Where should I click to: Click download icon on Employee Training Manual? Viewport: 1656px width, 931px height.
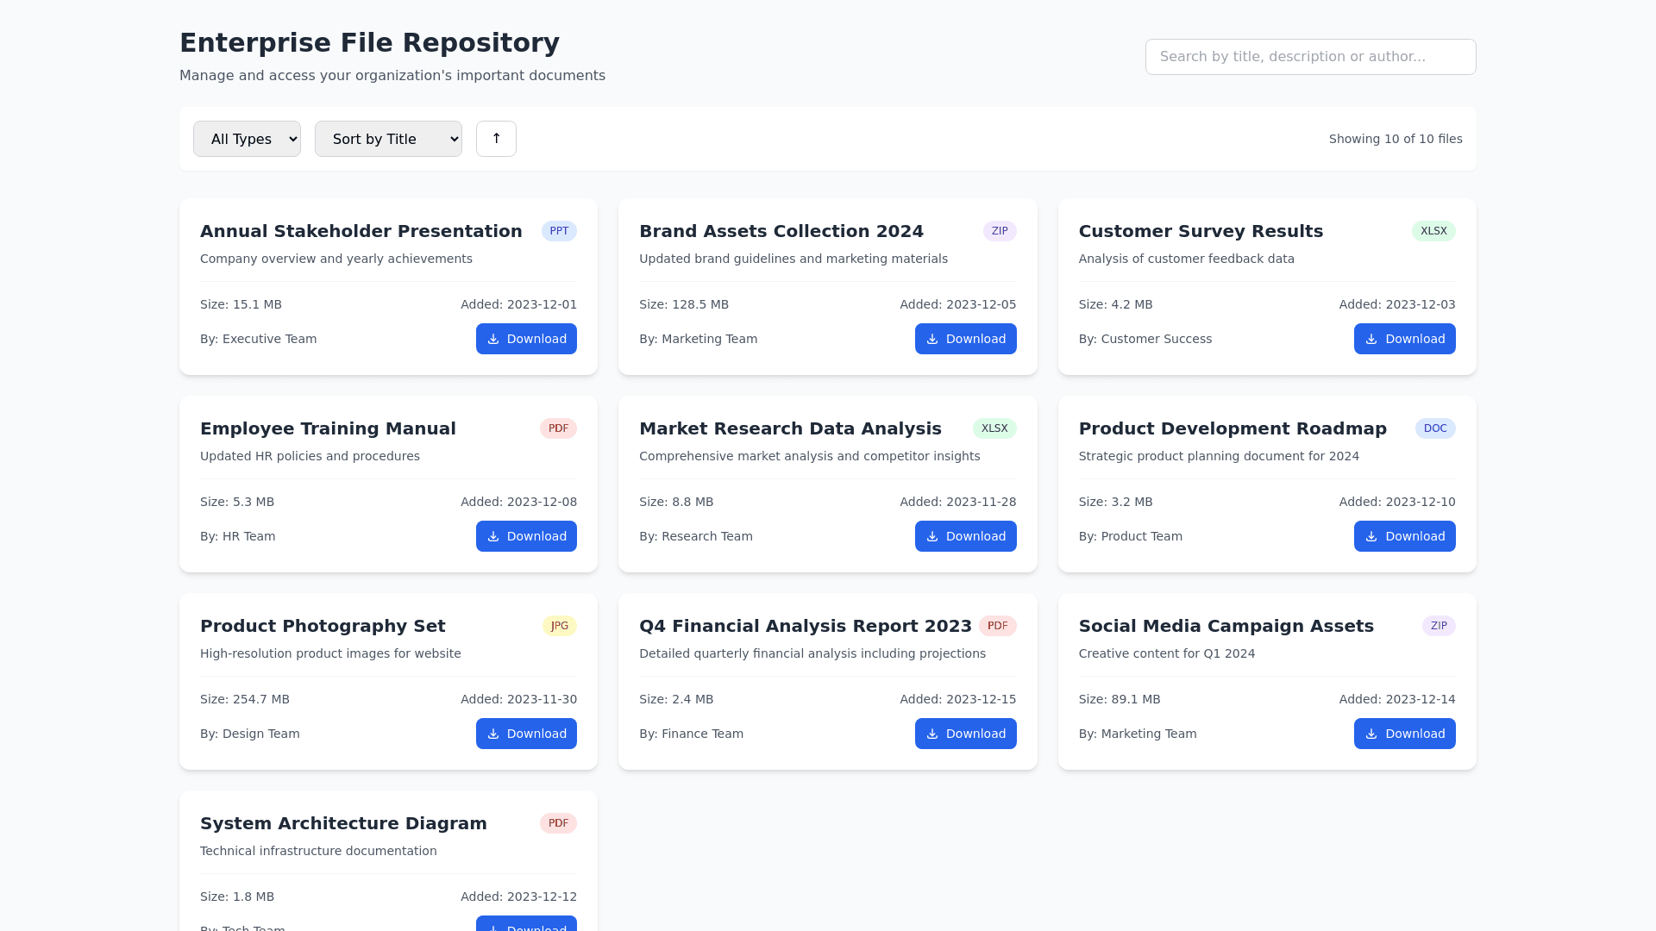(x=493, y=536)
